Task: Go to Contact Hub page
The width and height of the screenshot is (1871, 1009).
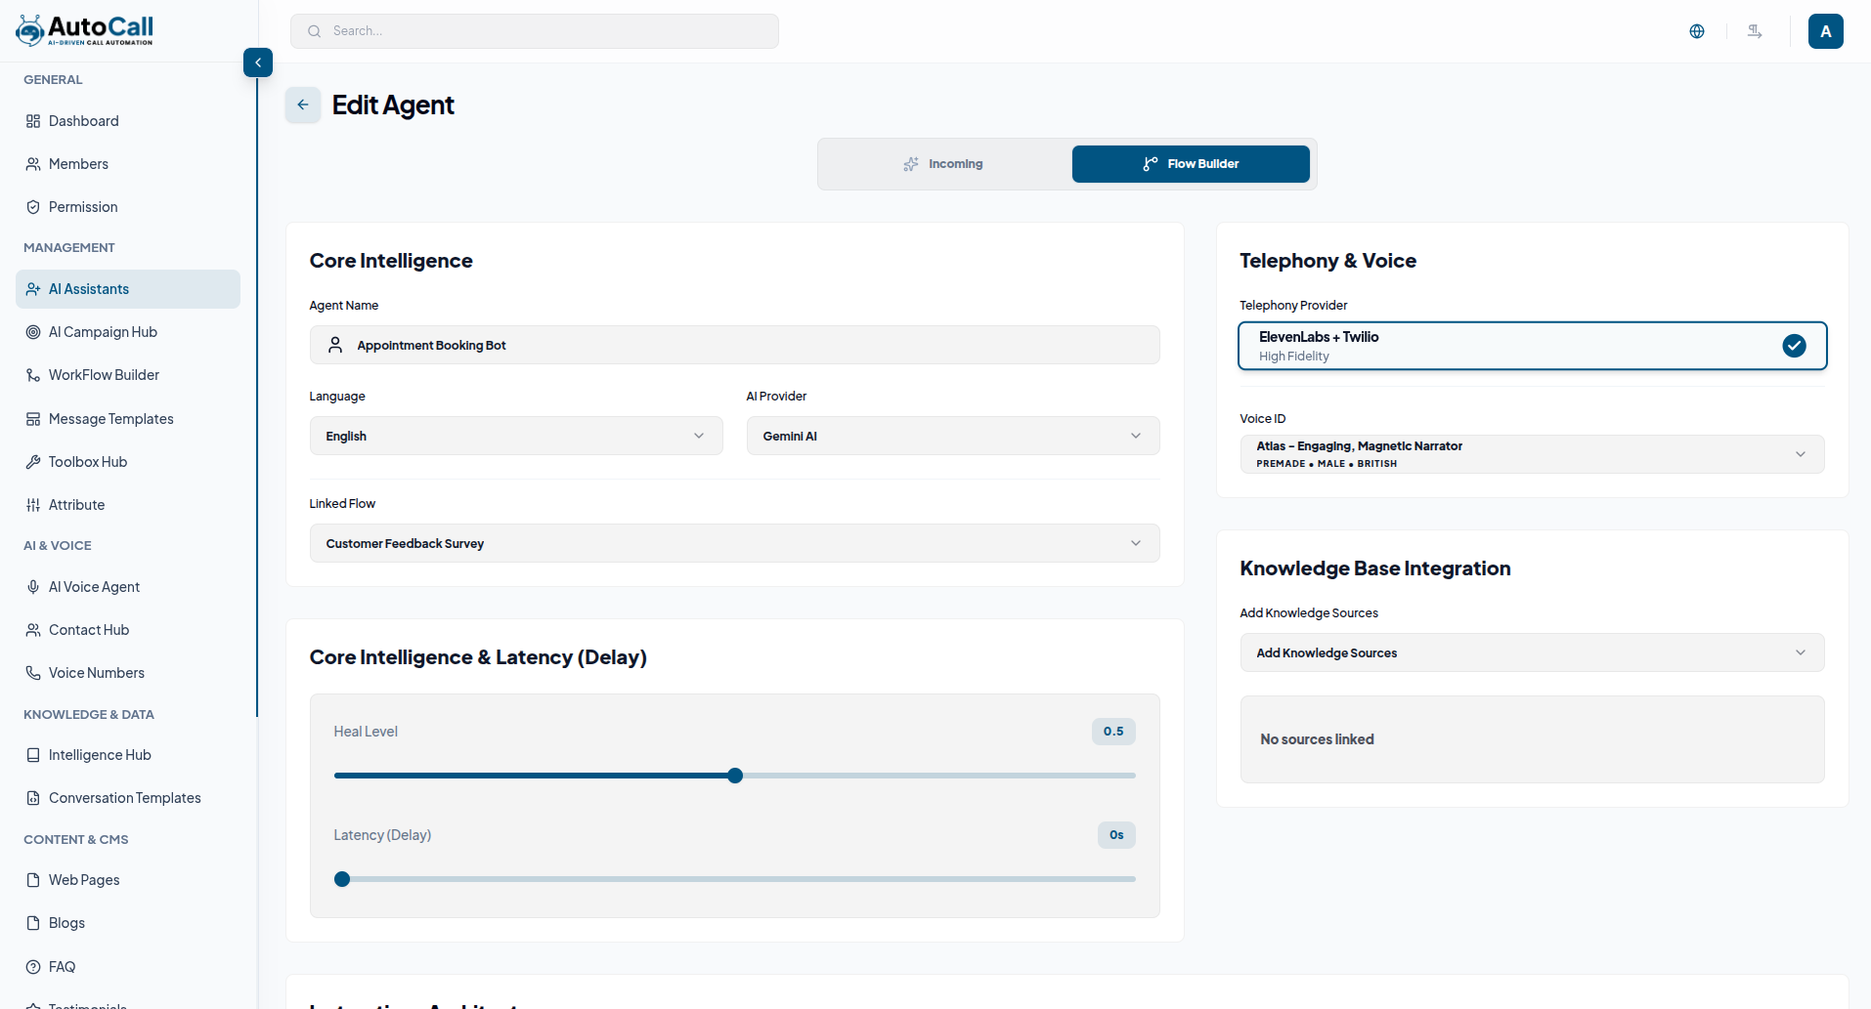Action: click(x=128, y=630)
